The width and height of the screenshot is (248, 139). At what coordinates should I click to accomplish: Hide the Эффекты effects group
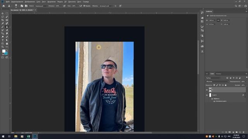pyautogui.click(x=212, y=99)
